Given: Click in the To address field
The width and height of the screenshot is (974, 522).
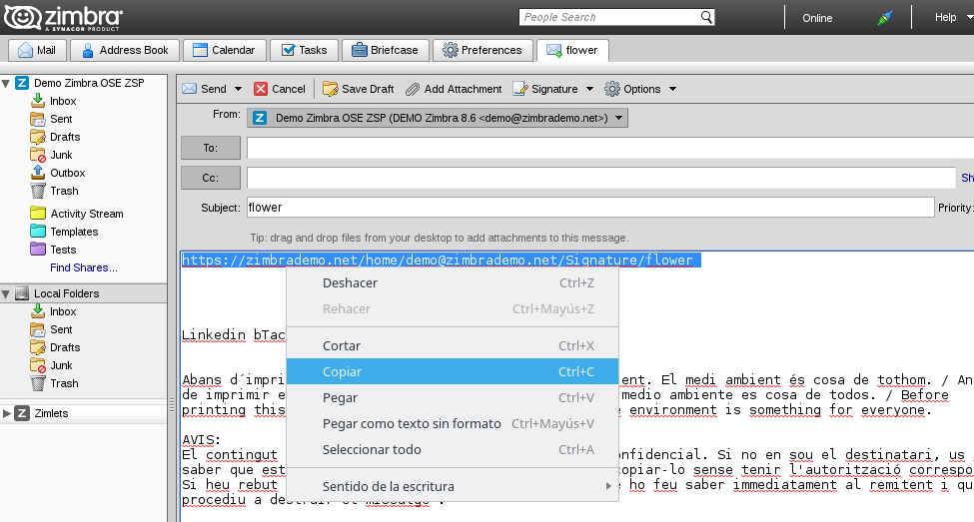Looking at the screenshot, I should pos(610,148).
